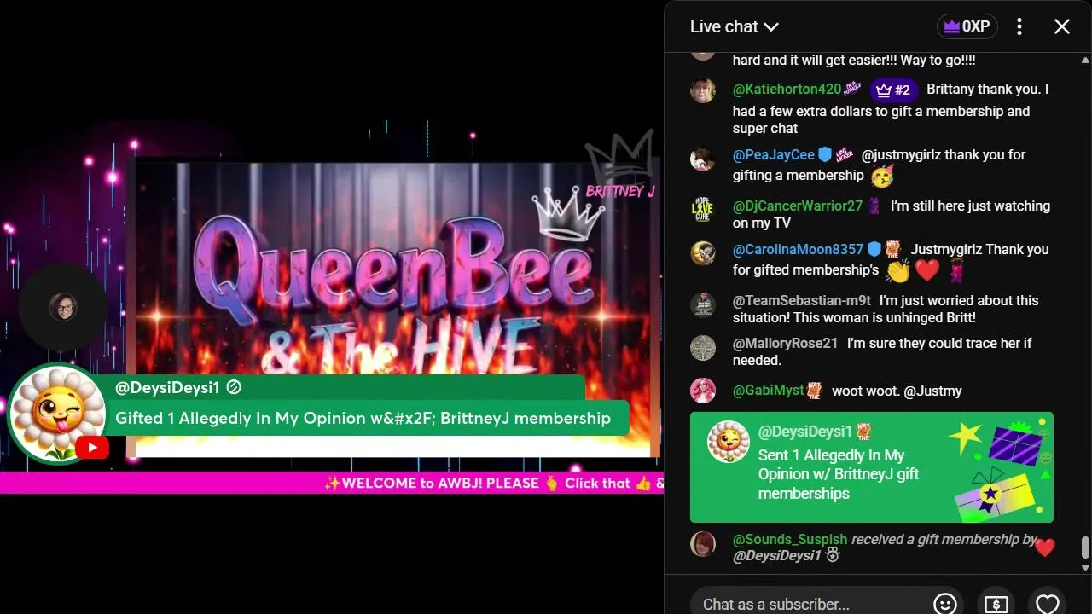Click the @Sounds_Suspish username

coord(790,539)
